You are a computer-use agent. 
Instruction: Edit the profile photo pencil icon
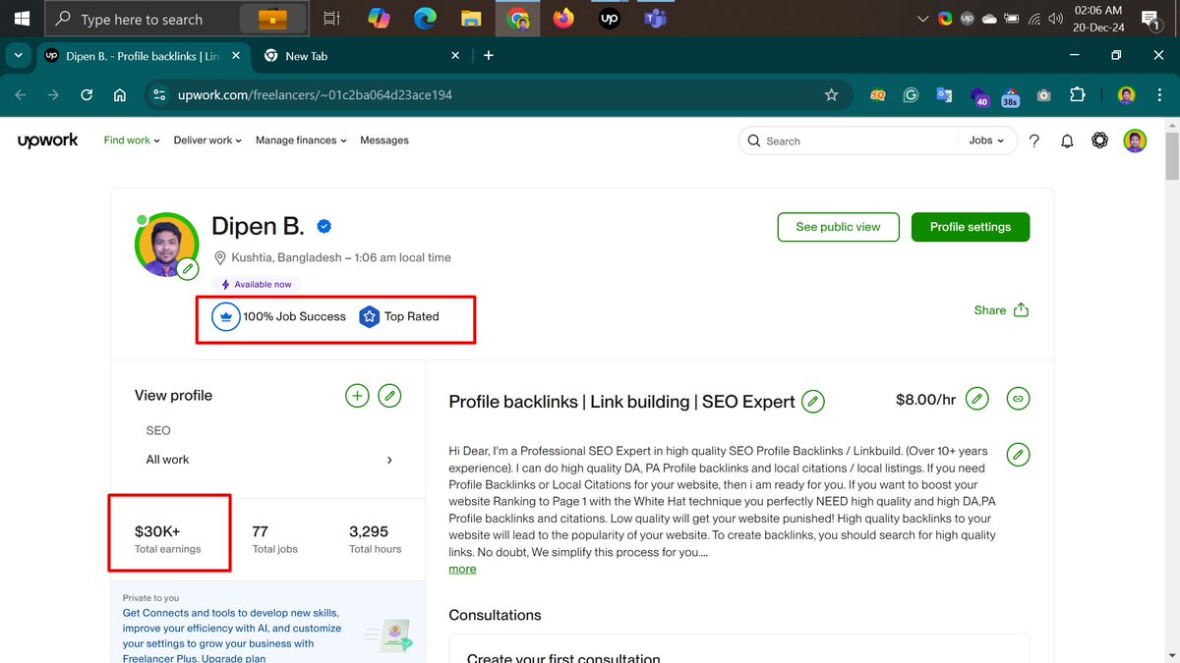(188, 269)
